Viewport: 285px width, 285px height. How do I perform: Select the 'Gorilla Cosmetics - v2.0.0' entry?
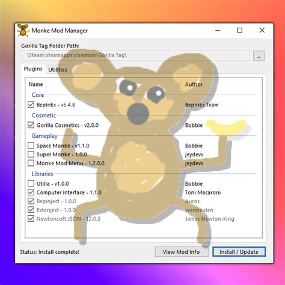point(67,125)
